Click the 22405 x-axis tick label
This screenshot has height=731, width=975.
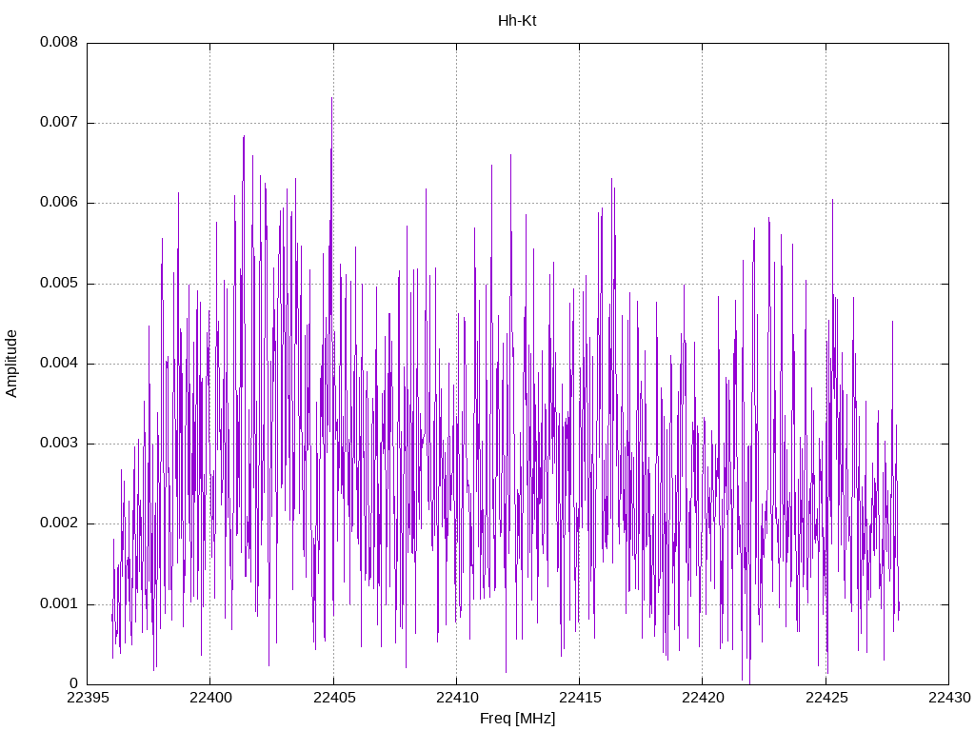point(334,698)
